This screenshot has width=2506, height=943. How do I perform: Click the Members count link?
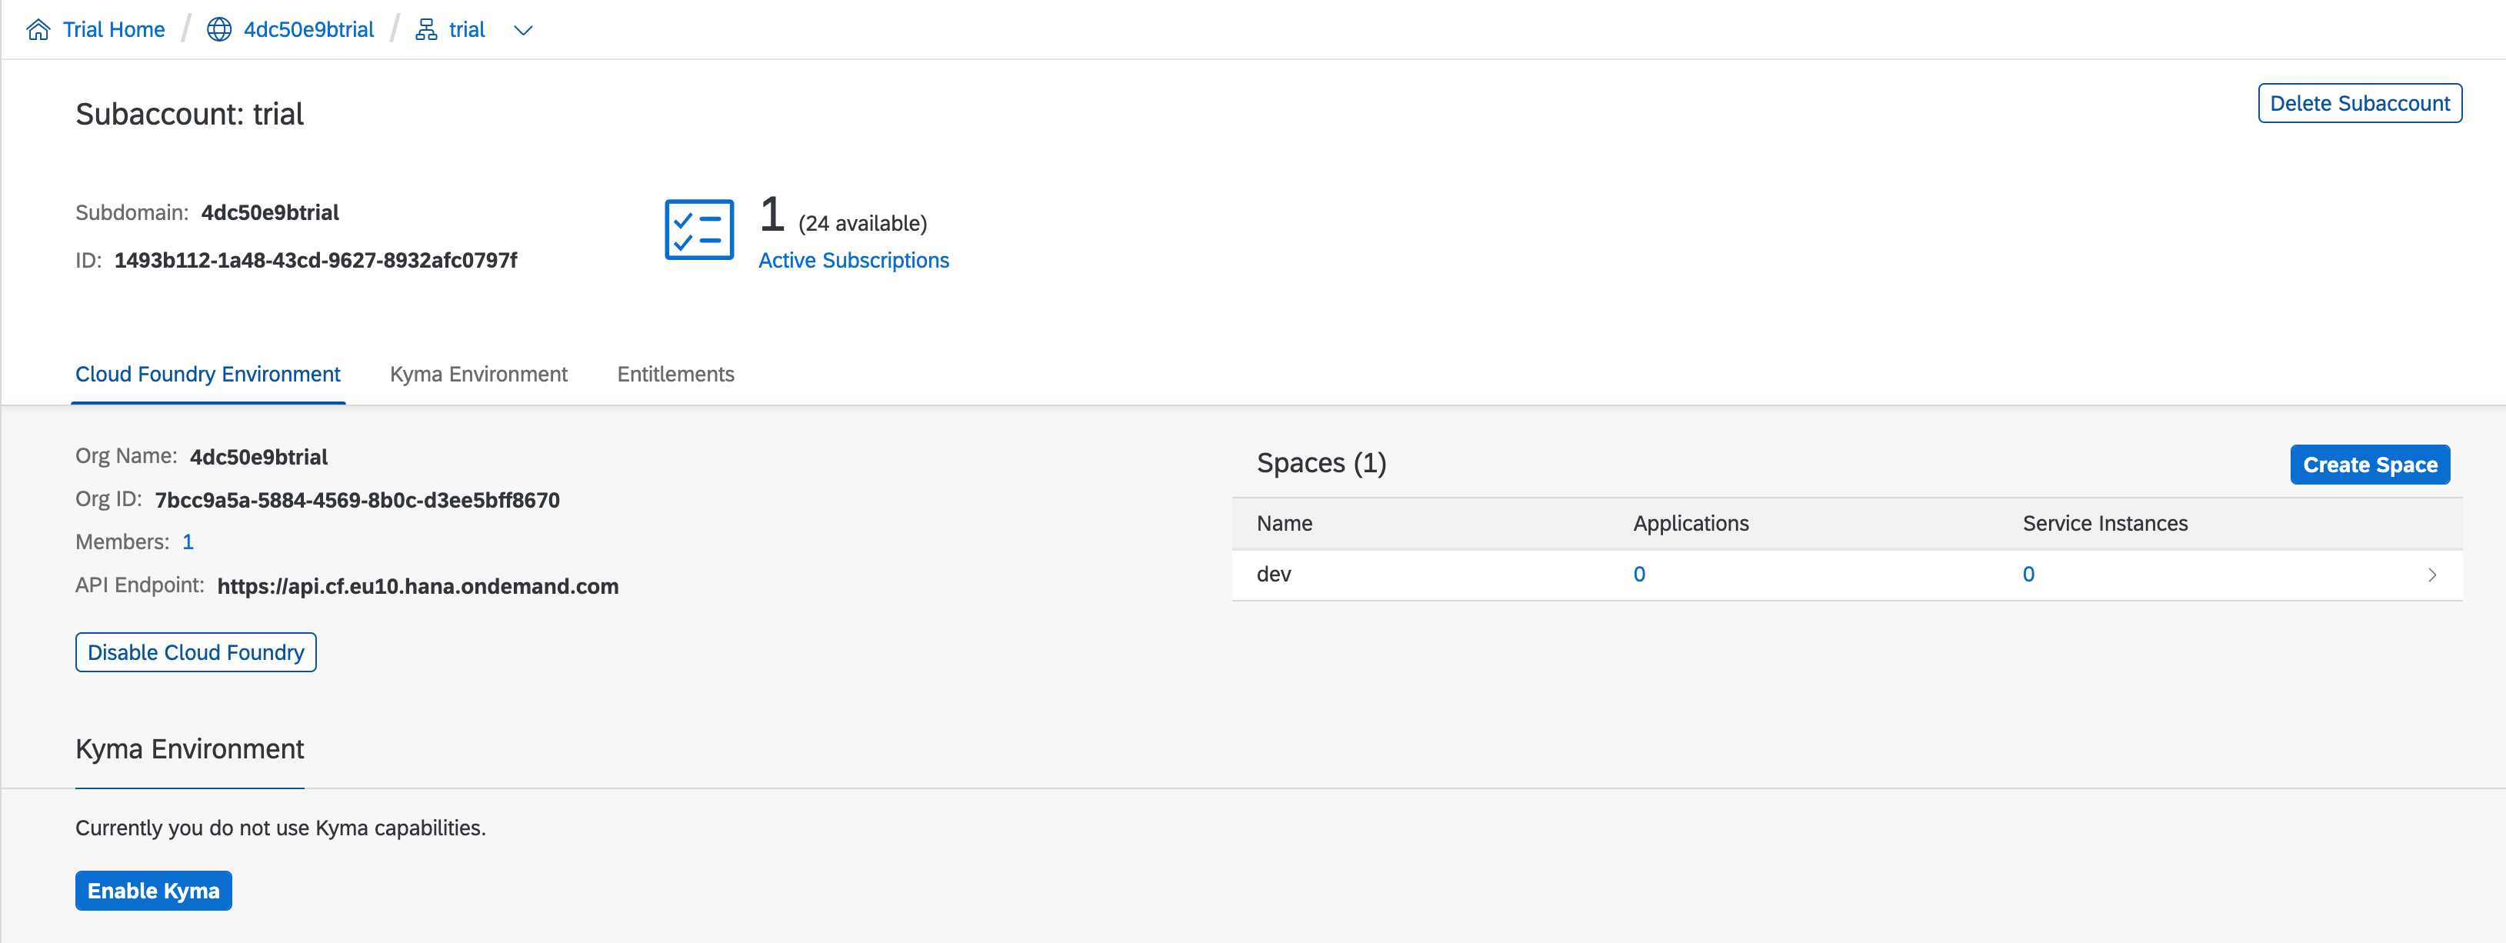click(x=188, y=541)
